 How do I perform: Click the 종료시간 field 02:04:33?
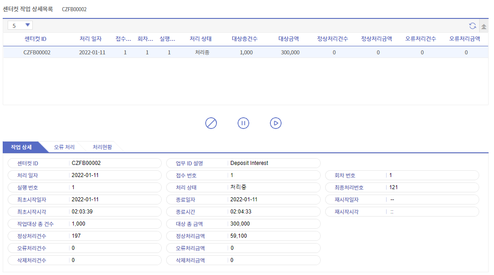243,212
